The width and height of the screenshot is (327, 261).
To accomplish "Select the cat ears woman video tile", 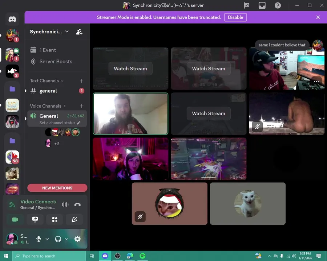I will click(x=130, y=159).
